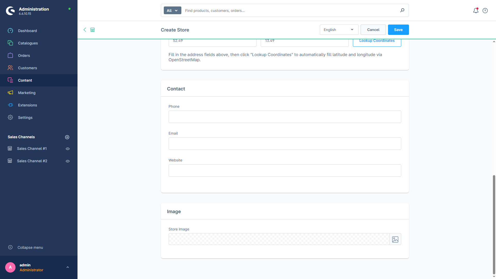Screen dimensions: 496x279
Task: Click the Cancel button
Action: click(x=373, y=30)
